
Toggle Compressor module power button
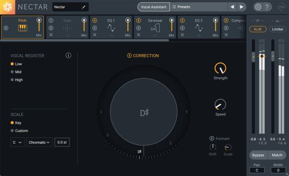pos(226,20)
